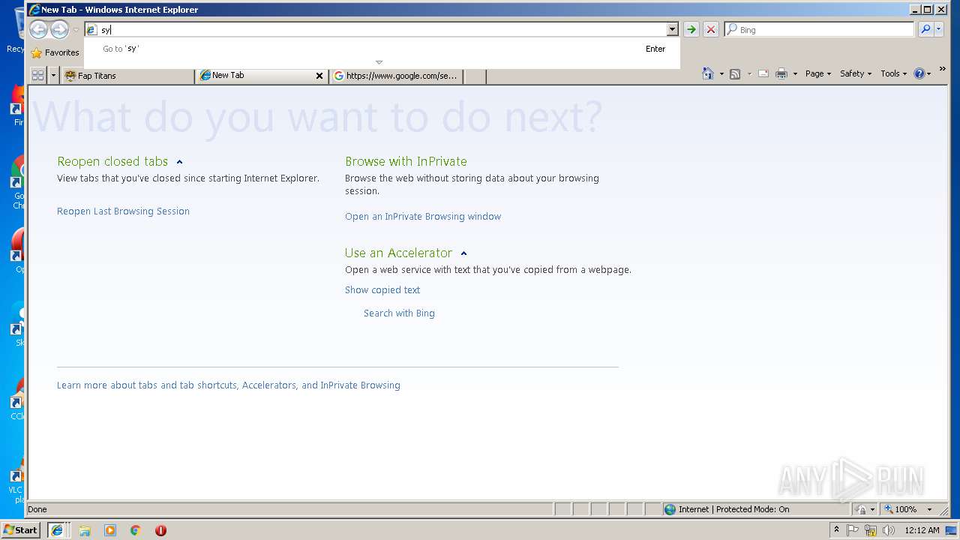960x540 pixels.
Task: Focus the Bing search box
Action: [819, 30]
